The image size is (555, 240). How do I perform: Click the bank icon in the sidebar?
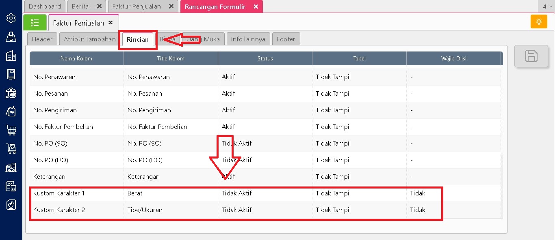11,93
